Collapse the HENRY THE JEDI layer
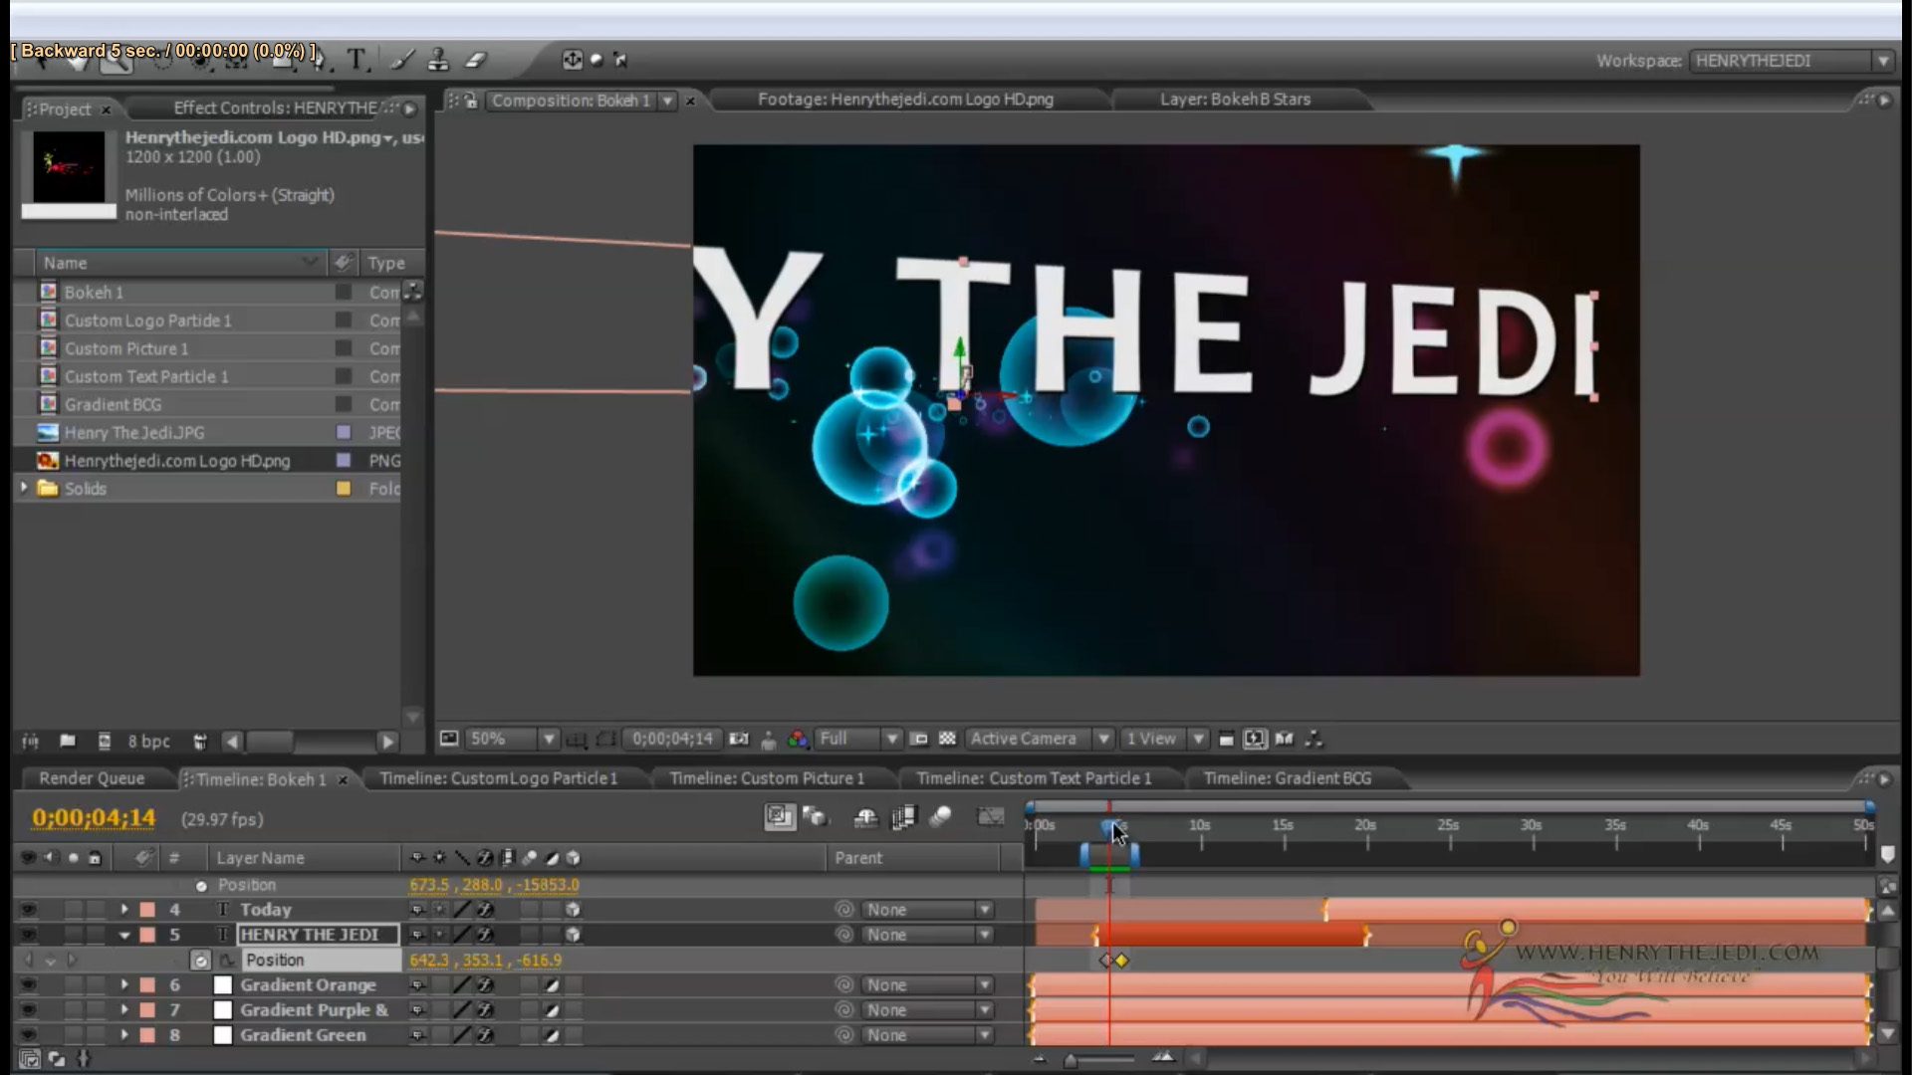Image resolution: width=1912 pixels, height=1075 pixels. tap(124, 935)
